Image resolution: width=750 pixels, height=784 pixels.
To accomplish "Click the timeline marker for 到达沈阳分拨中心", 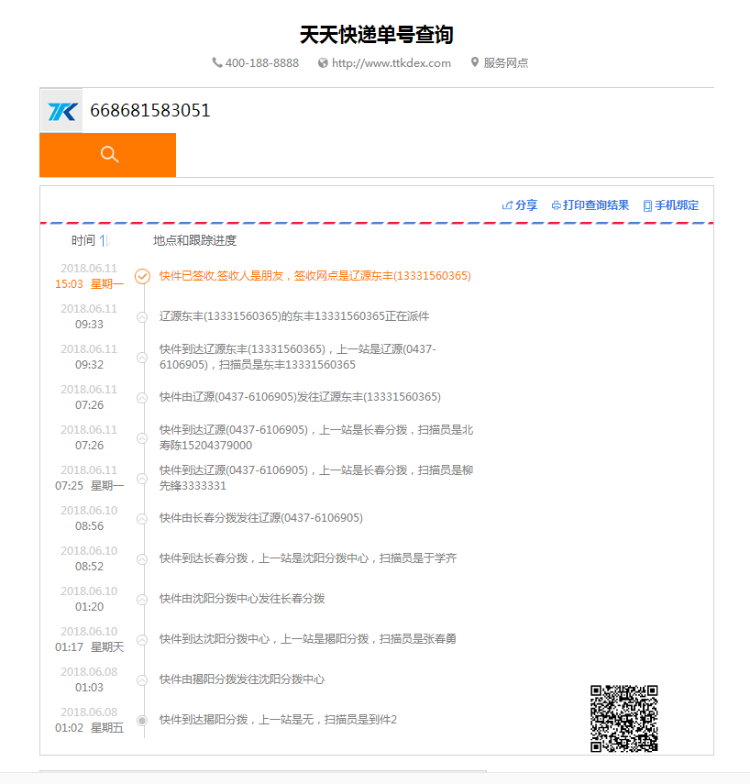I will click(142, 640).
